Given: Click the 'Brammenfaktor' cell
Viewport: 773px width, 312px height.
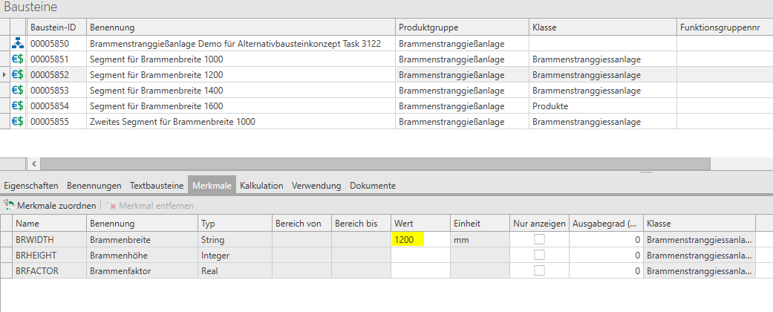Looking at the screenshot, I should point(142,270).
